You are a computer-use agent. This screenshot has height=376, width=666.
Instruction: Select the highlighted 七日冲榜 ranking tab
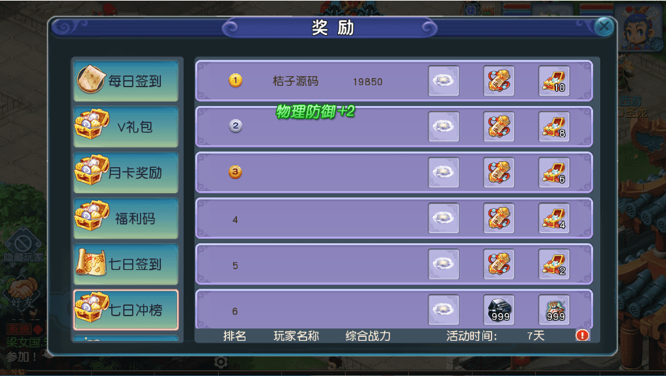pyautogui.click(x=126, y=310)
